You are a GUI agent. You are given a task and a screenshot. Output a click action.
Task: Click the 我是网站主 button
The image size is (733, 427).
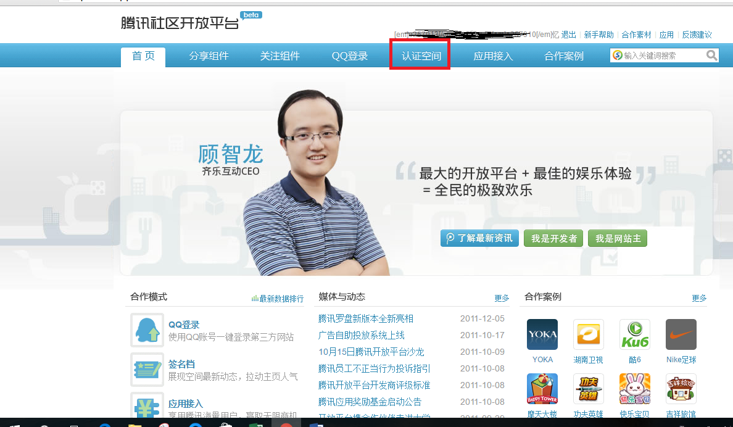click(618, 238)
